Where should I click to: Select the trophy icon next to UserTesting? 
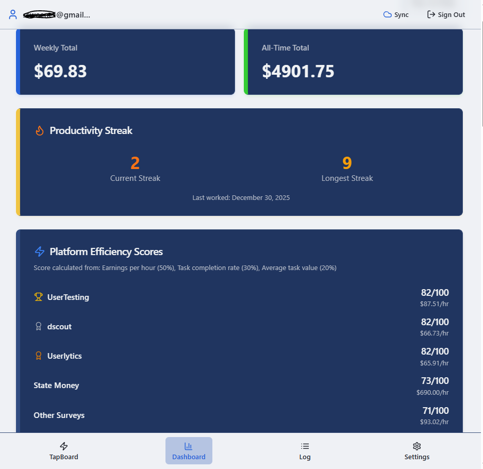click(38, 297)
